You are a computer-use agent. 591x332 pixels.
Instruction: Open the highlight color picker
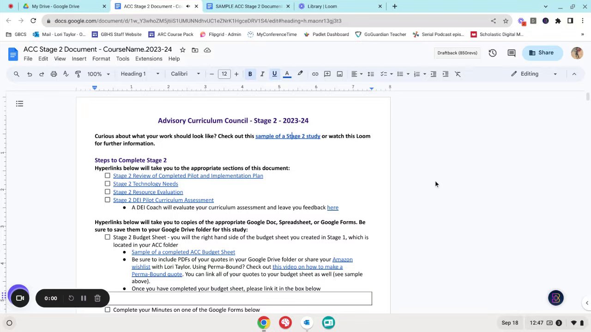[300, 74]
